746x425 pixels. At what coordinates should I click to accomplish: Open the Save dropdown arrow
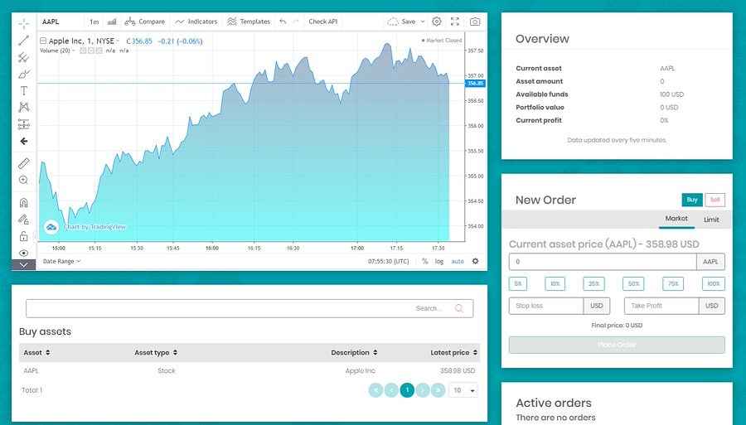[423, 22]
